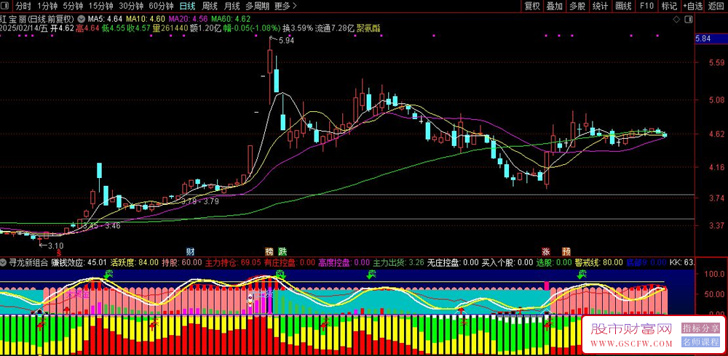
Task: Open the dropdown arrow beside stock name 红宝丽
Action: point(80,18)
